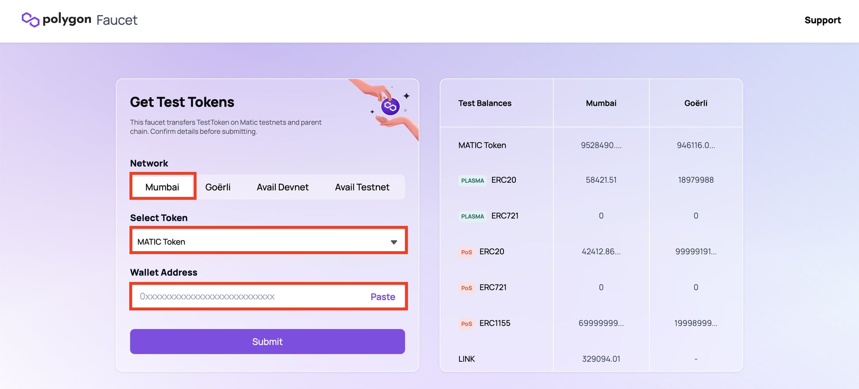Select the Mumbai network option
This screenshot has width=859, height=389.
pyautogui.click(x=163, y=187)
